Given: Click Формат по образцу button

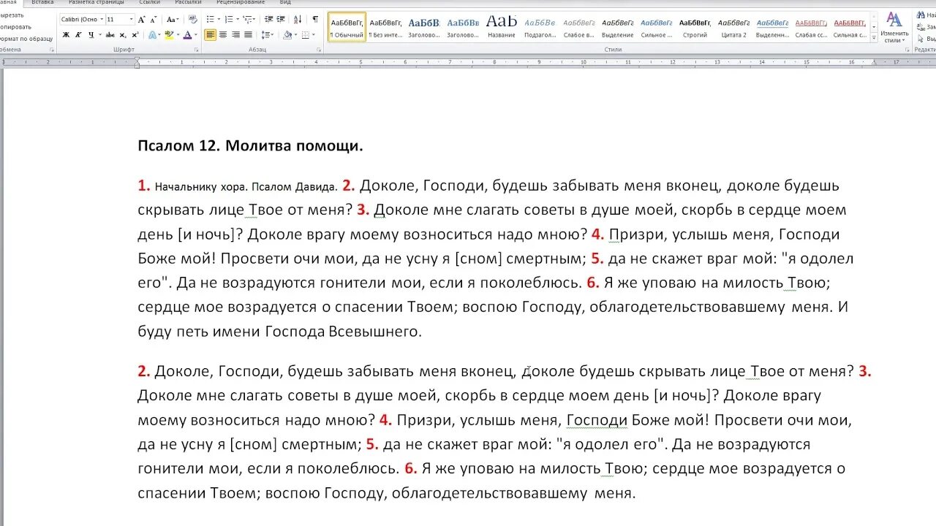Looking at the screenshot, I should click(x=26, y=39).
